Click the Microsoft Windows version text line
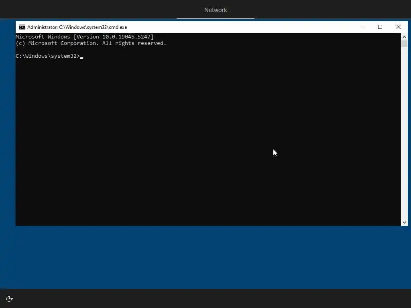411x308 pixels. coord(84,36)
